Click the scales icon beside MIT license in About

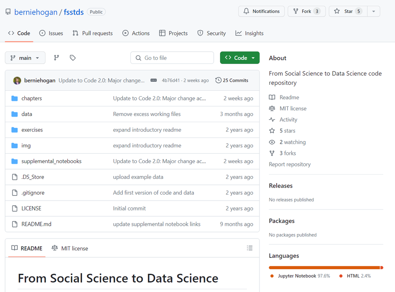272,108
